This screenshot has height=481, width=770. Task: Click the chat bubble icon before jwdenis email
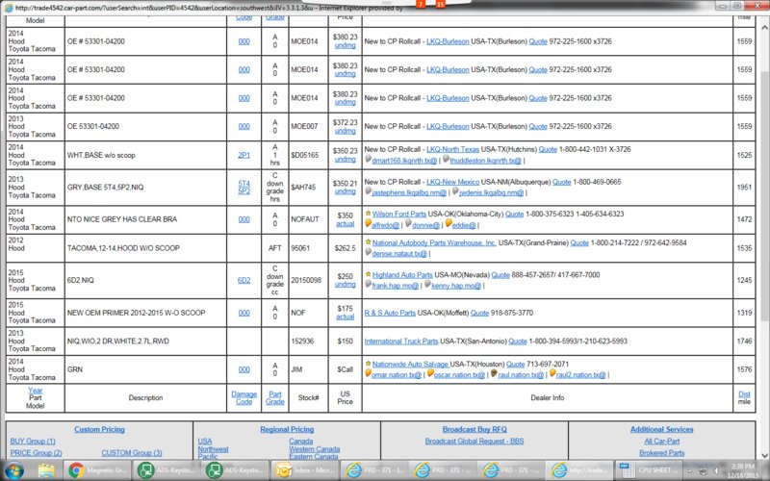click(x=455, y=191)
